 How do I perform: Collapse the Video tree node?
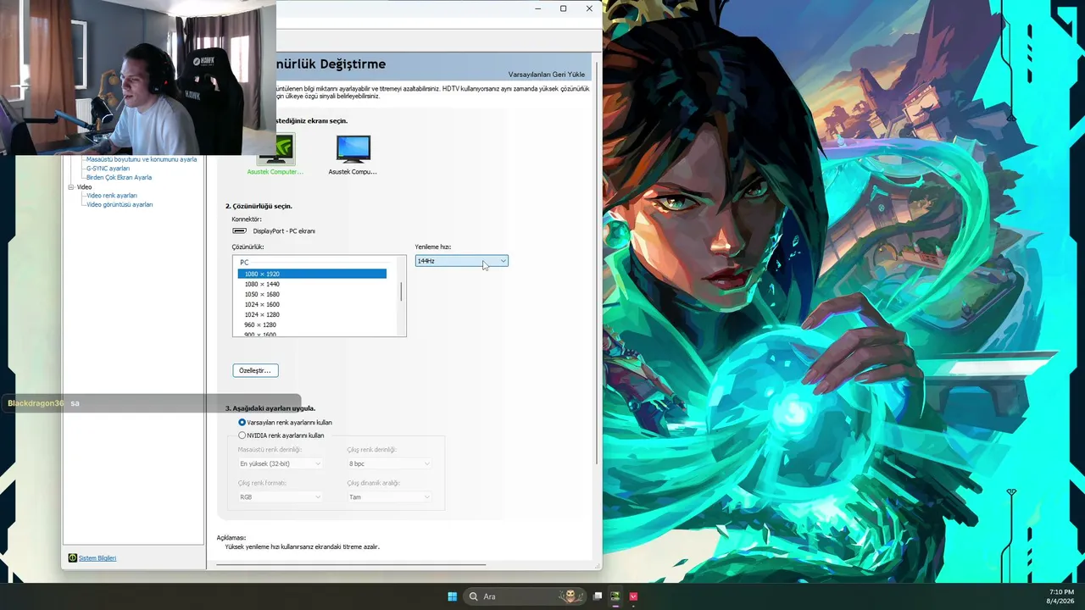point(71,187)
